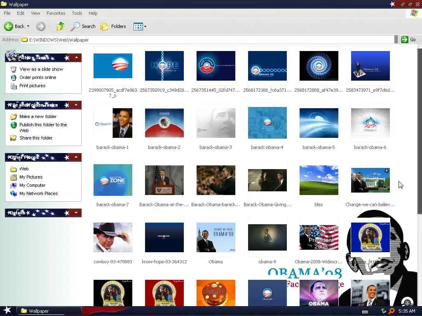The image size is (422, 316).
Task: Toggle the Folders pane
Action: pos(113,26)
